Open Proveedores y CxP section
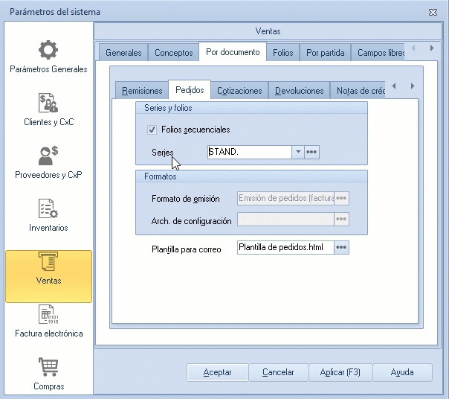449x399 pixels. pos(48,156)
